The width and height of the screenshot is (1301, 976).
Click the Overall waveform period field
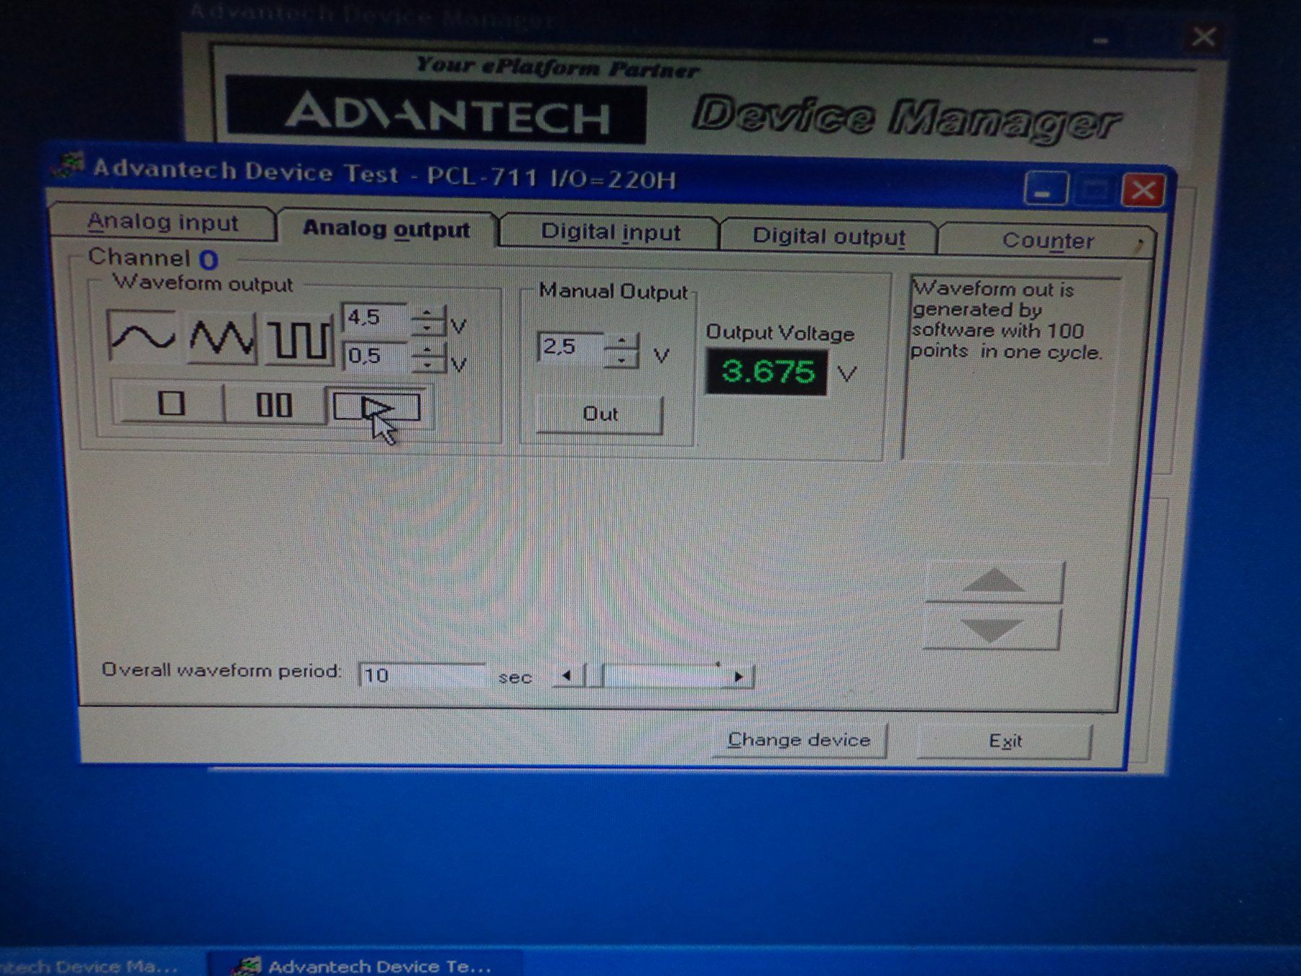coord(423,675)
